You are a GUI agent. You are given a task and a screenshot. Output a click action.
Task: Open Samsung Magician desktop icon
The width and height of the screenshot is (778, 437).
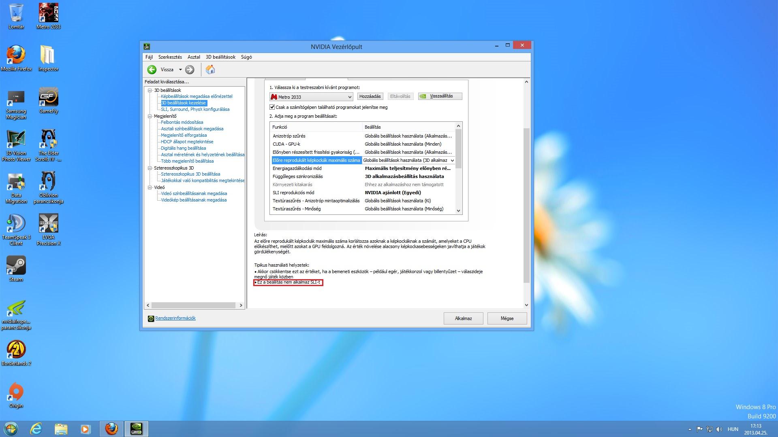pyautogui.click(x=16, y=104)
